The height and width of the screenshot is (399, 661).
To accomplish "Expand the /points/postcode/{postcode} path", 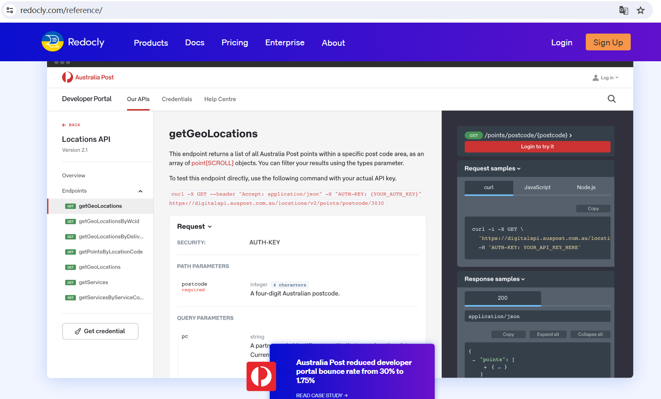I will click(528, 135).
